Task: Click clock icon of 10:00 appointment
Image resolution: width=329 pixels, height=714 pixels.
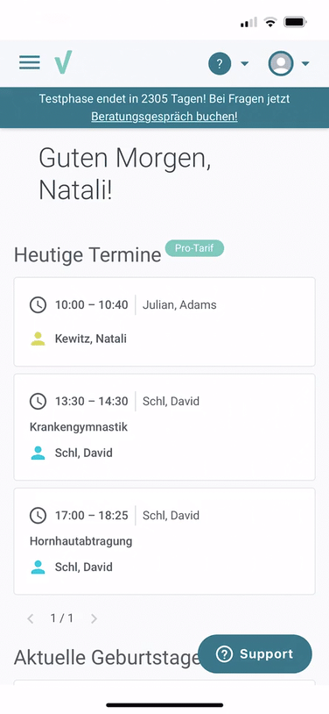Action: point(38,304)
